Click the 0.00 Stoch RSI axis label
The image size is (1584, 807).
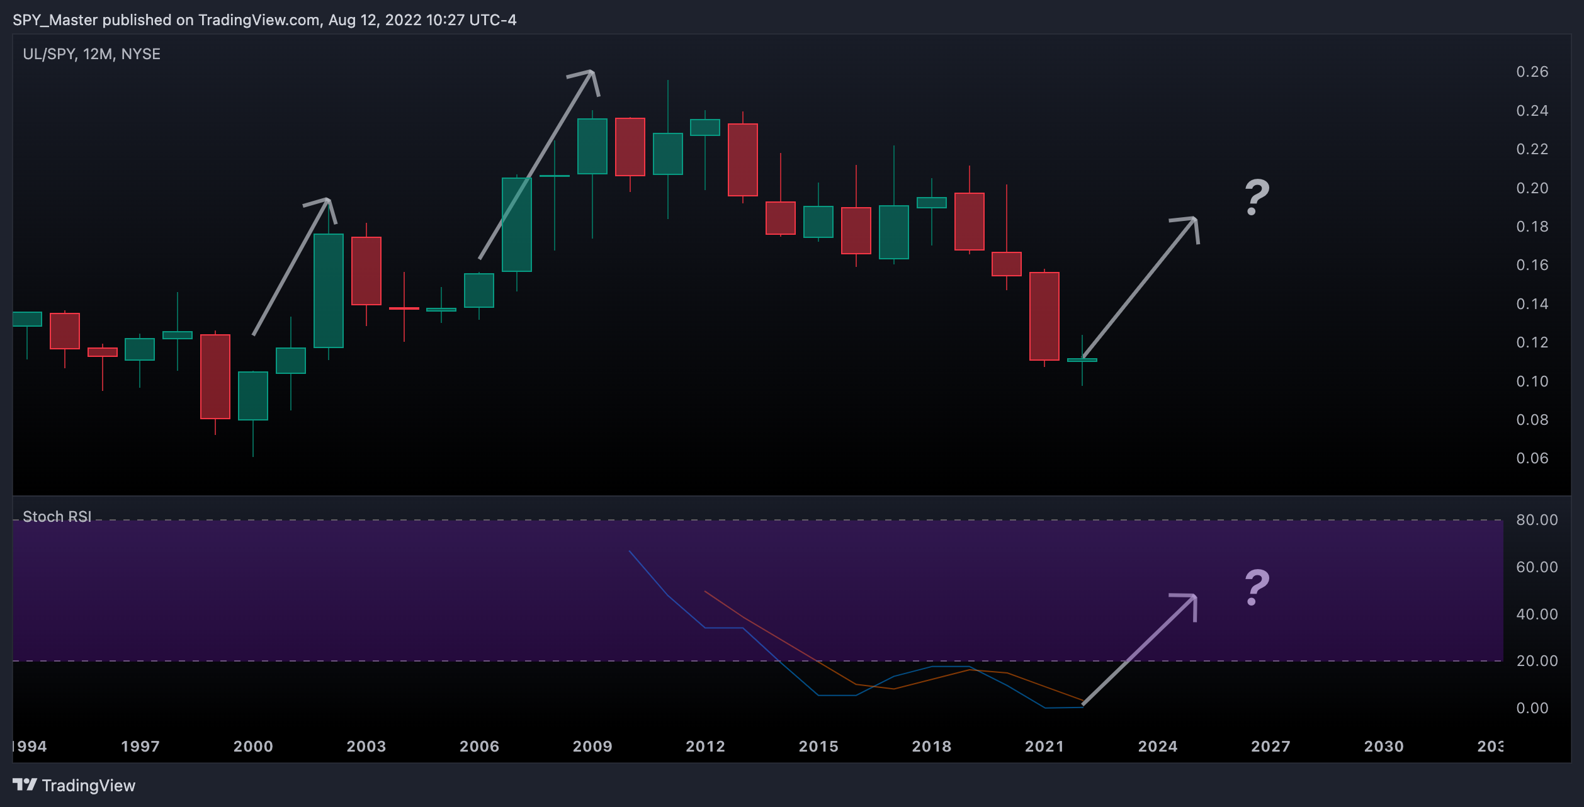[1532, 708]
